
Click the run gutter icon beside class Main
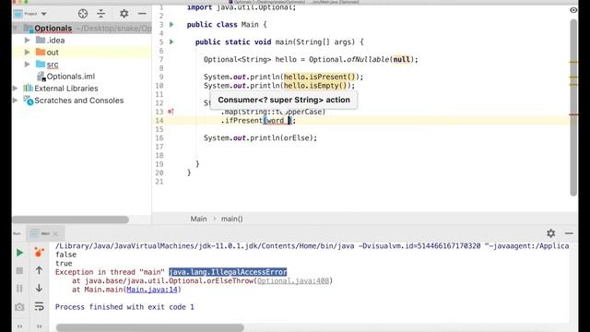tap(171, 25)
